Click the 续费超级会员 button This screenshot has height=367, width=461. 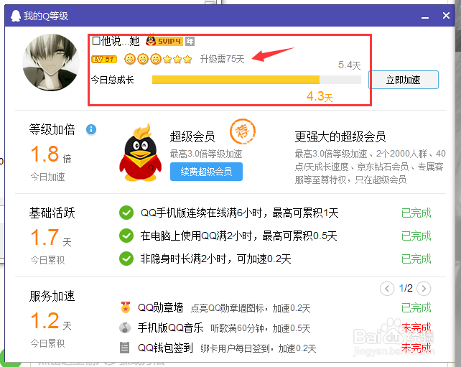click(x=206, y=172)
